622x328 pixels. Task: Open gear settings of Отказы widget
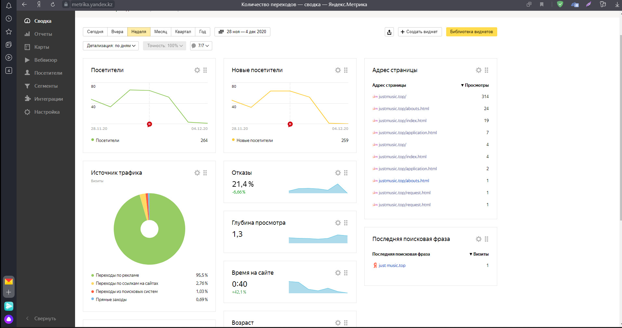click(x=338, y=173)
